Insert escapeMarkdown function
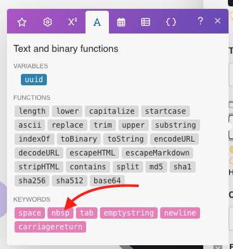This screenshot has height=249, width=233. (x=158, y=153)
